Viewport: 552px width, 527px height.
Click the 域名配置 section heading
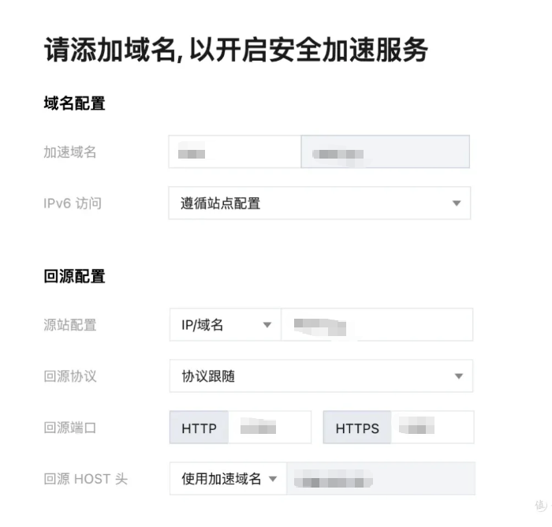tap(74, 103)
